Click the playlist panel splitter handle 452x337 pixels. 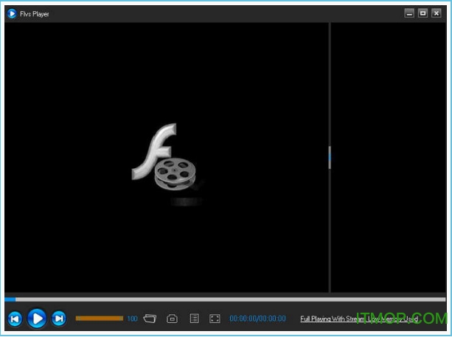tap(330, 157)
